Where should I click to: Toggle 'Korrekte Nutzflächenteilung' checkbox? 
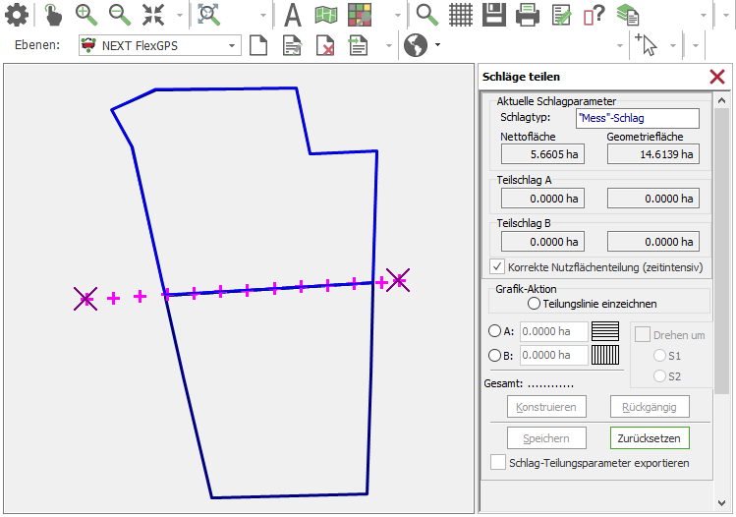(x=497, y=266)
